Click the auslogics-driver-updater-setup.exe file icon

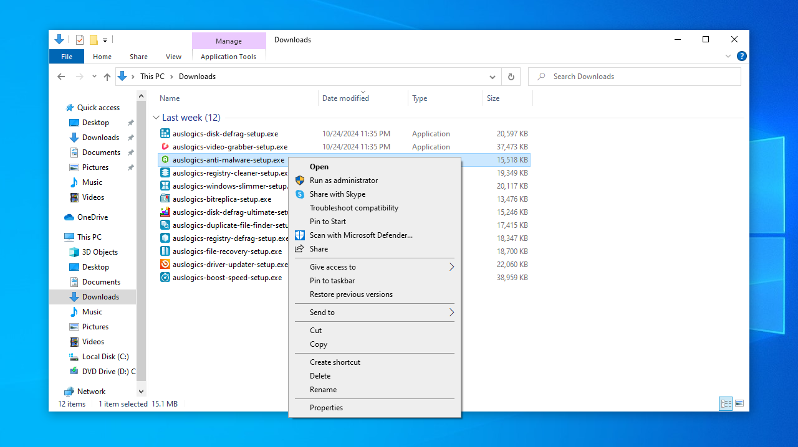click(165, 265)
